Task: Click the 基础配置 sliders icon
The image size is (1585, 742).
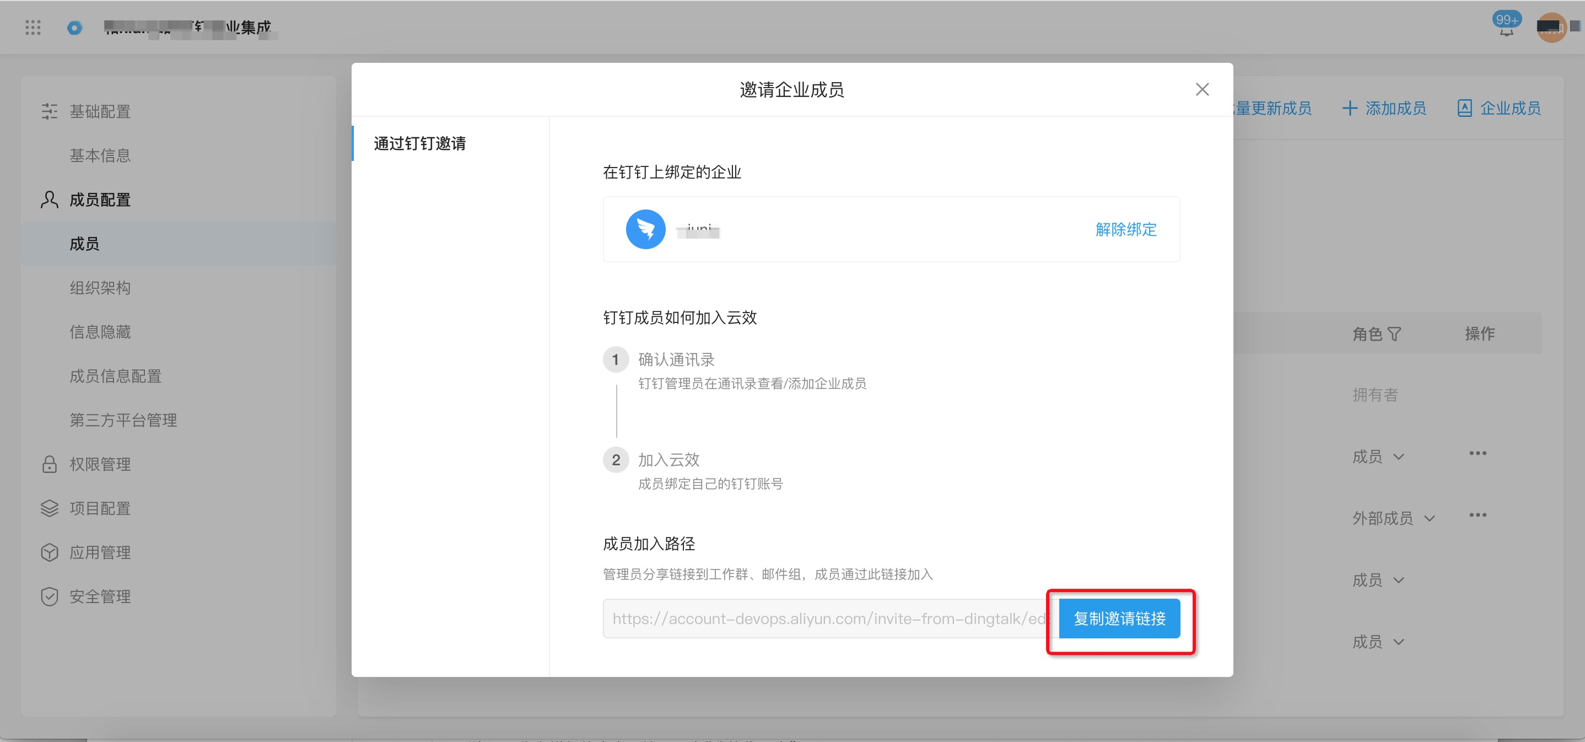Action: coord(49,111)
